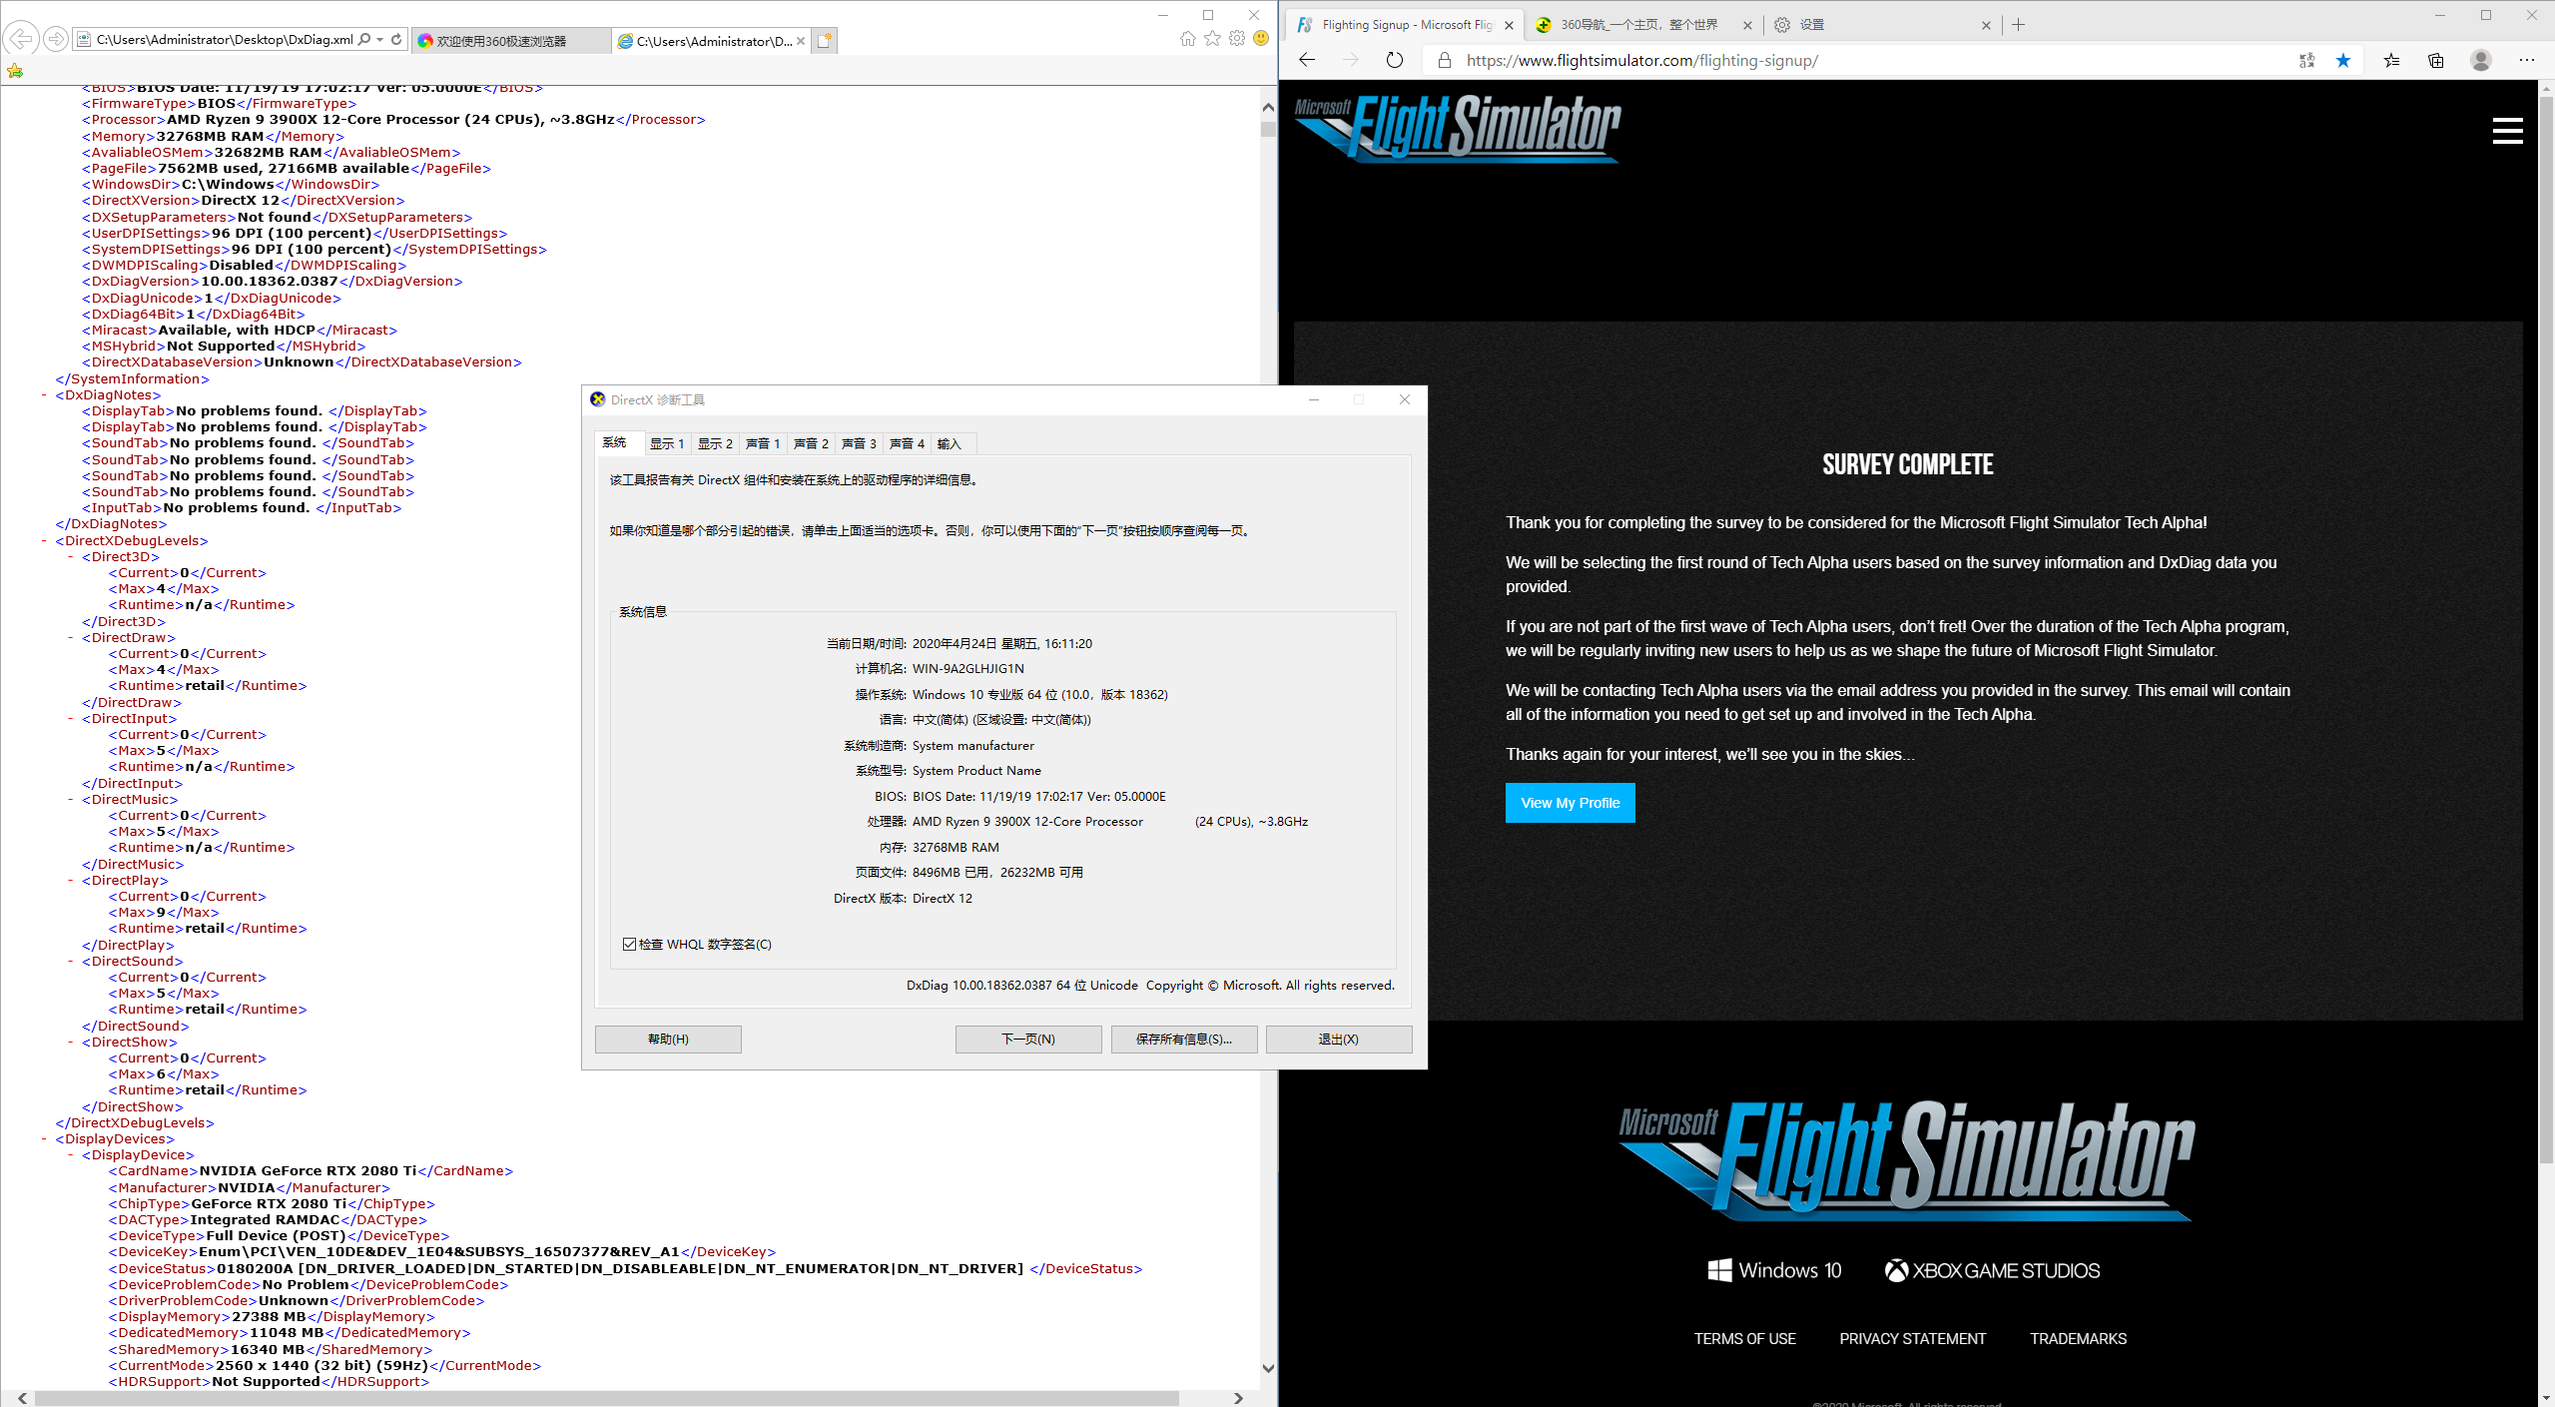
Task: Collapse the DxDiagNotes XML node
Action: [x=45, y=395]
